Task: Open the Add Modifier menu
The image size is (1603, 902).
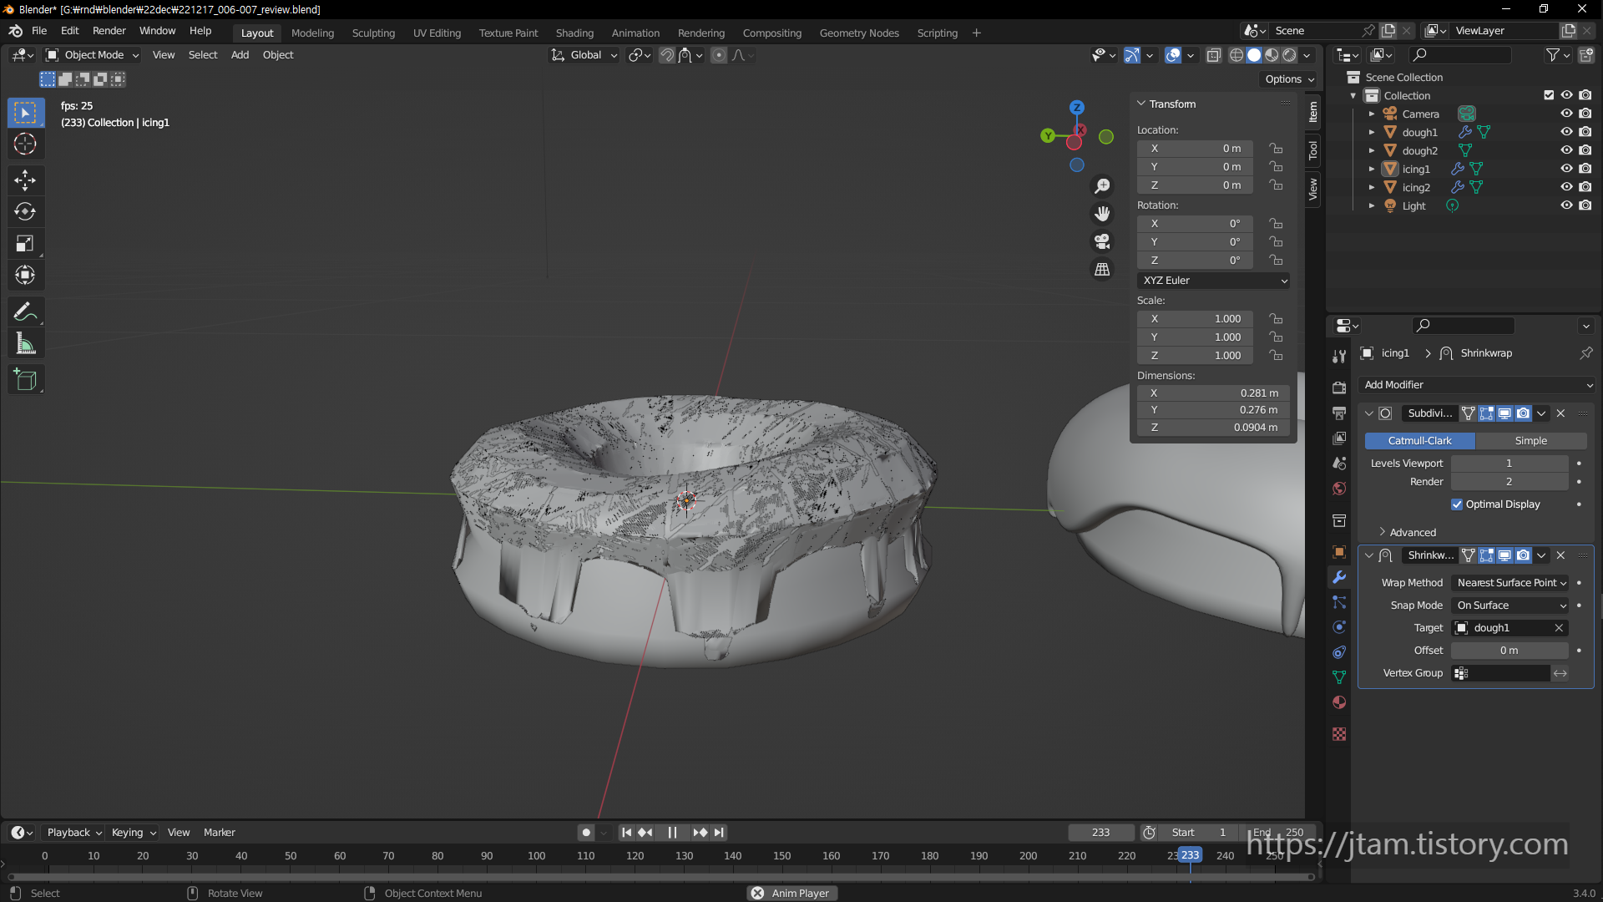Action: [1476, 385]
